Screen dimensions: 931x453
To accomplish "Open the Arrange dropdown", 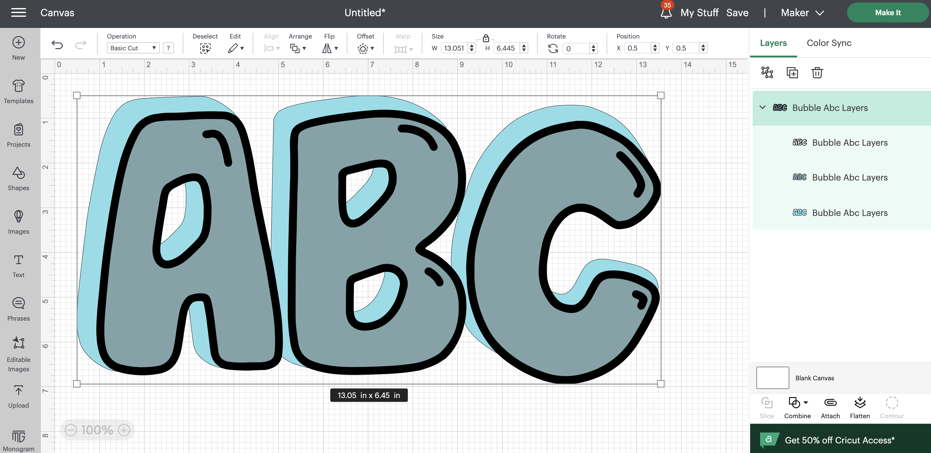I will point(298,48).
